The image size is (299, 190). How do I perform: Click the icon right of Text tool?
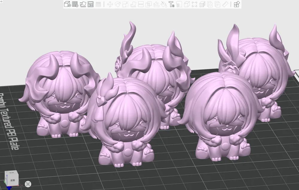click(179, 4)
